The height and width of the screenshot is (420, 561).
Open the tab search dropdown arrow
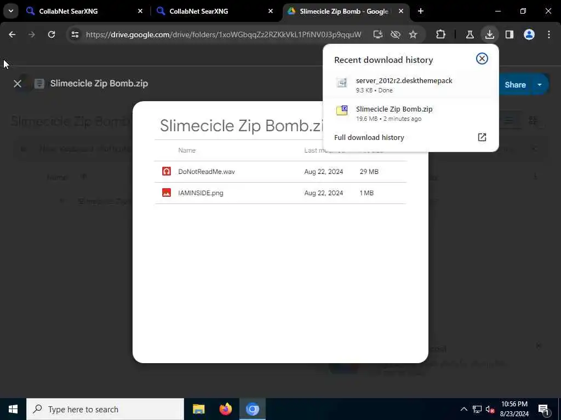(x=11, y=11)
